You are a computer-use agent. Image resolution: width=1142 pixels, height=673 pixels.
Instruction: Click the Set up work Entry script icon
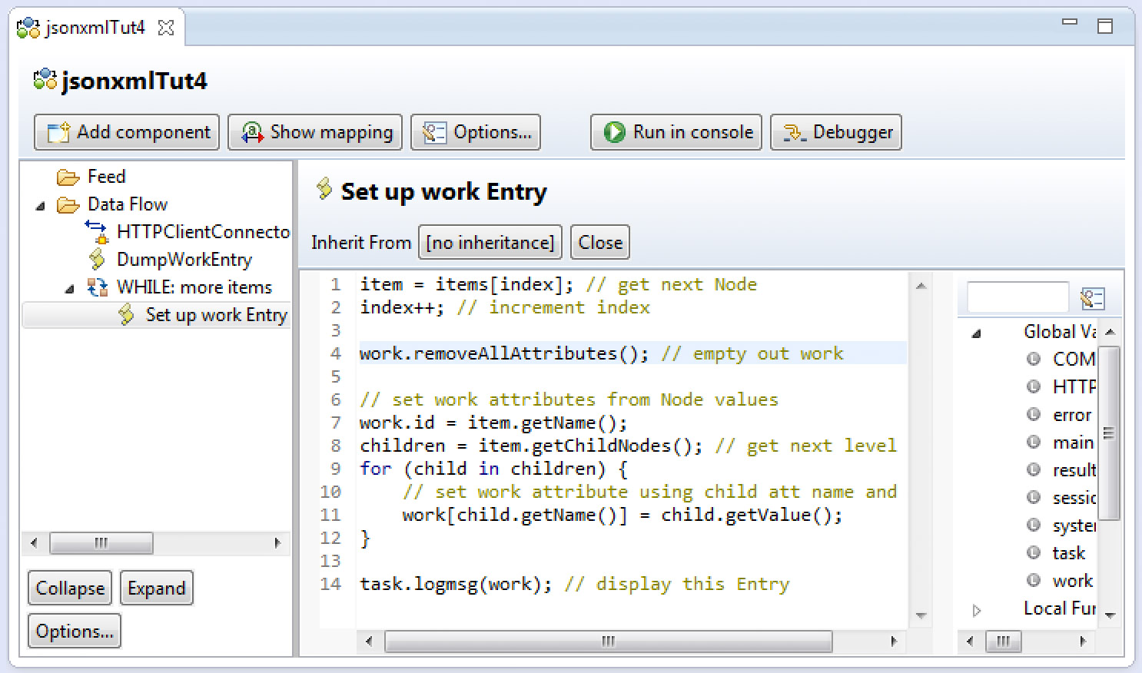coord(124,314)
